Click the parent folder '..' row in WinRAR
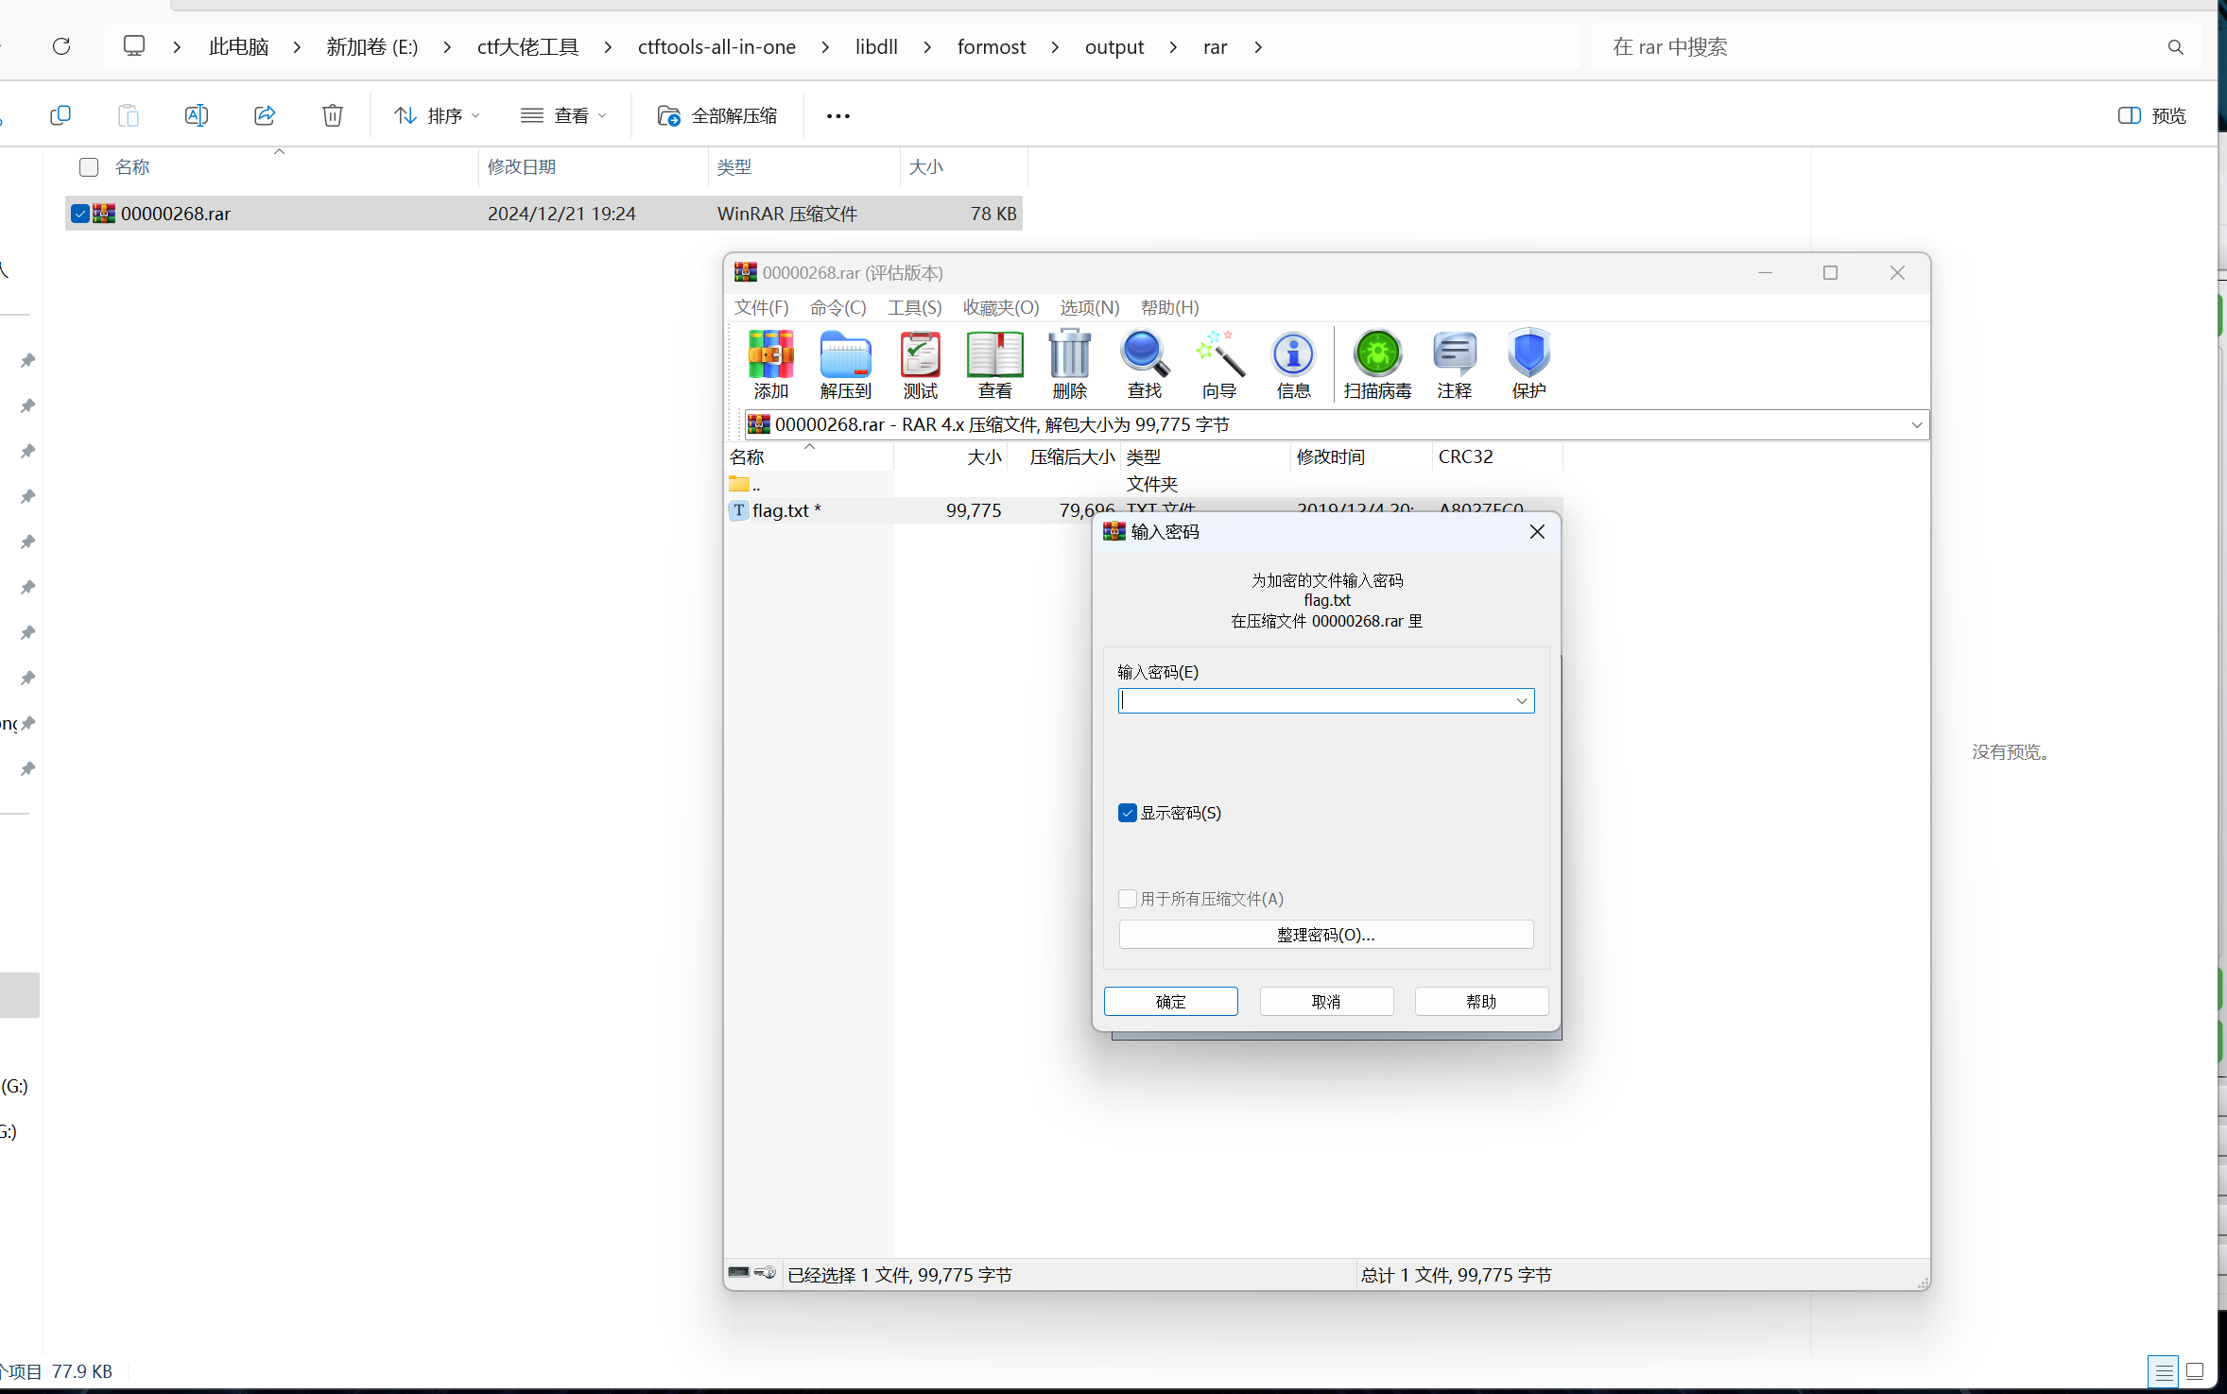Screen dimensions: 2227x1394 [1144, 484]
